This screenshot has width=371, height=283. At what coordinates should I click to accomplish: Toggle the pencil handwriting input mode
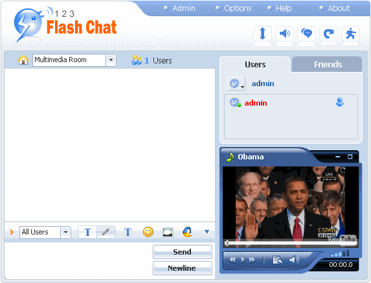click(106, 232)
